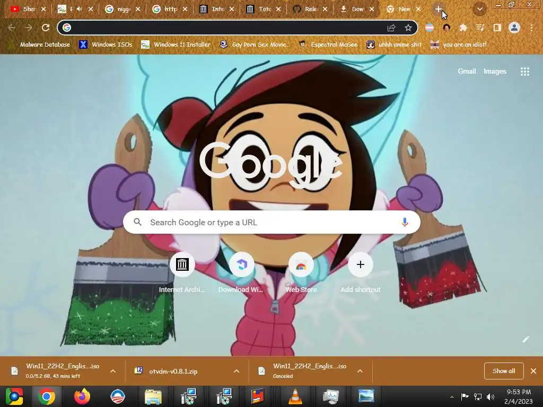Switch to the YouTube tab
The height and width of the screenshot is (407, 543).
(29, 10)
